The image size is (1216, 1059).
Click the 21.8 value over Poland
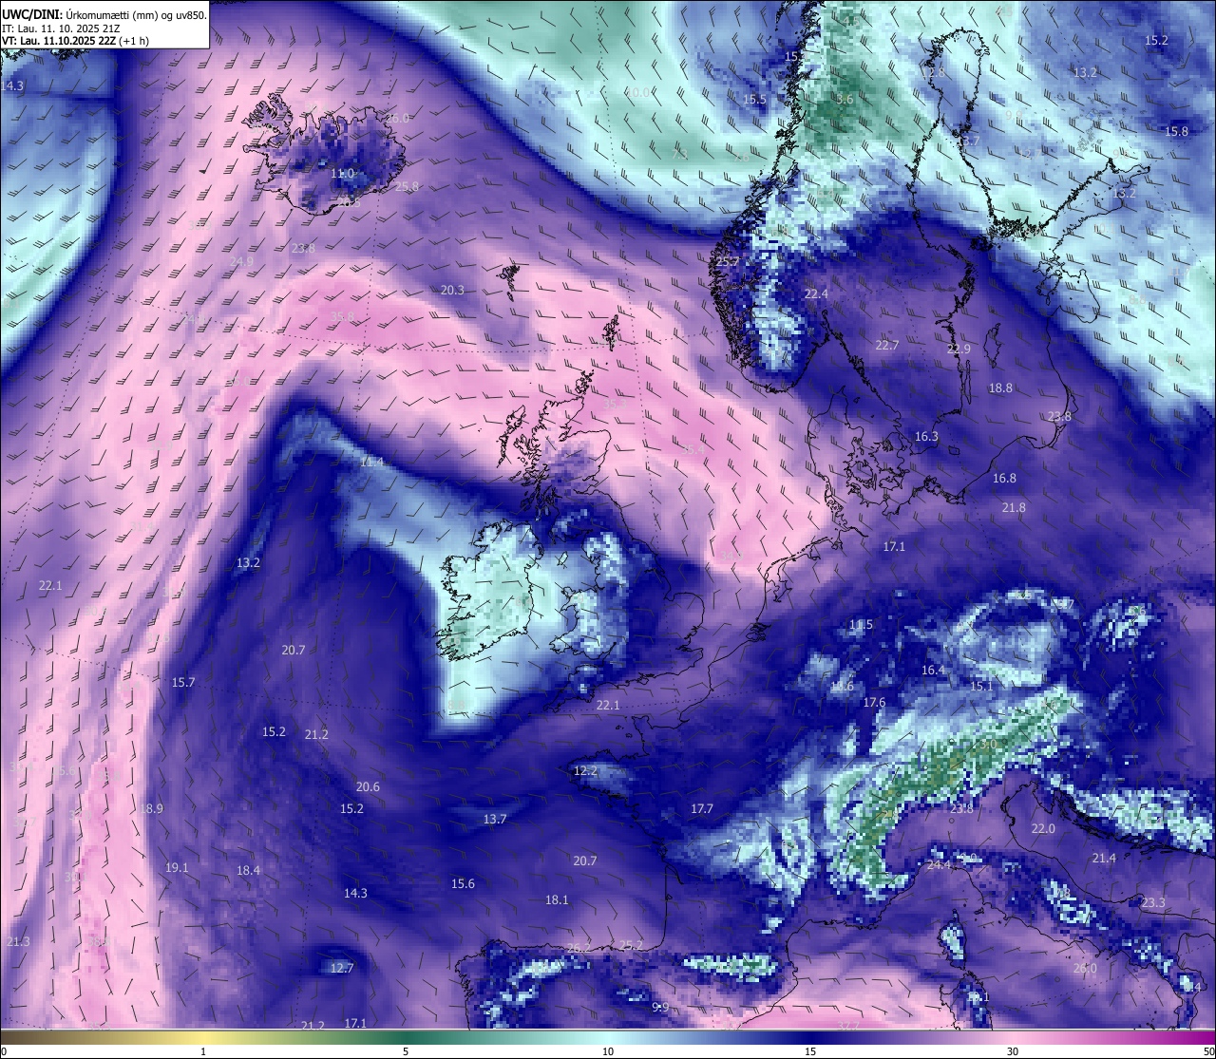pyautogui.click(x=1014, y=508)
